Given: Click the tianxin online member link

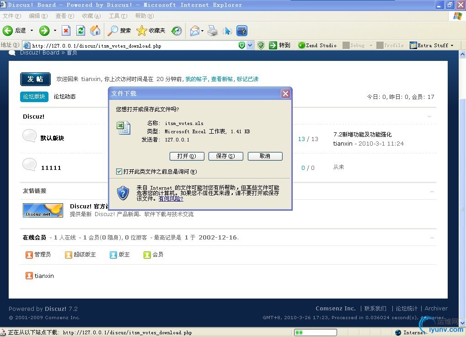Looking at the screenshot, I should pos(44,276).
